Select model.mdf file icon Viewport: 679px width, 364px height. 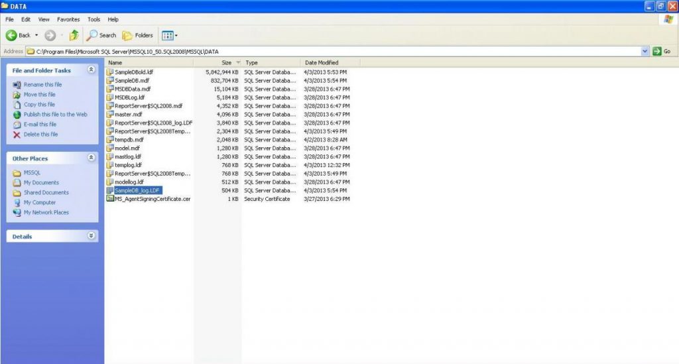[110, 148]
